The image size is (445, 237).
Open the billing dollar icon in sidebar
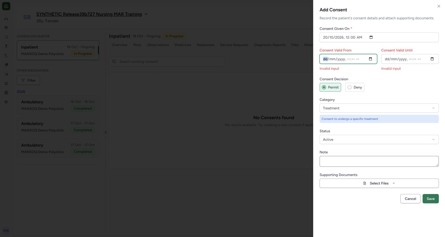point(6,93)
